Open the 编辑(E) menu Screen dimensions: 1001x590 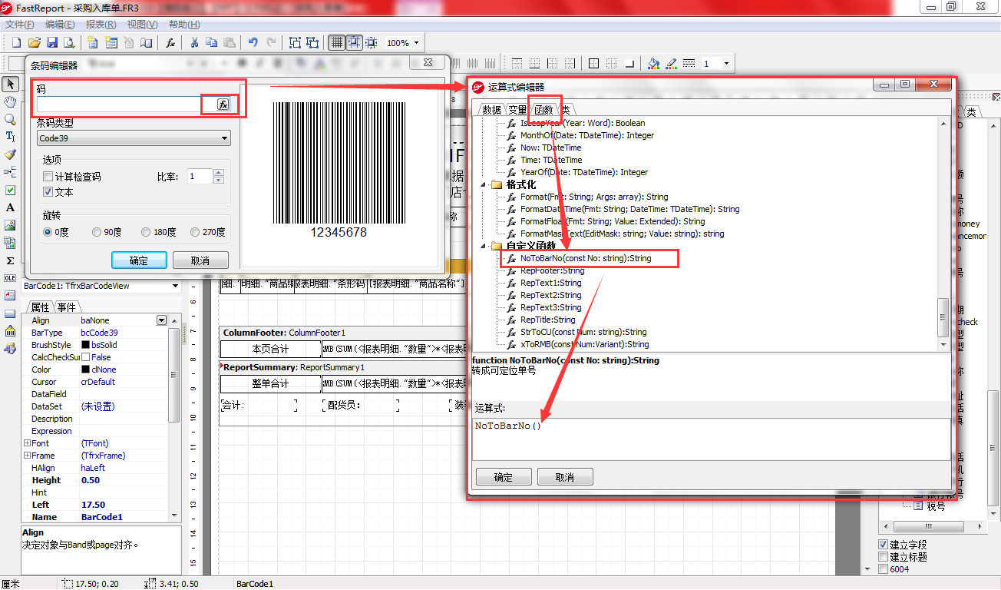pos(60,25)
